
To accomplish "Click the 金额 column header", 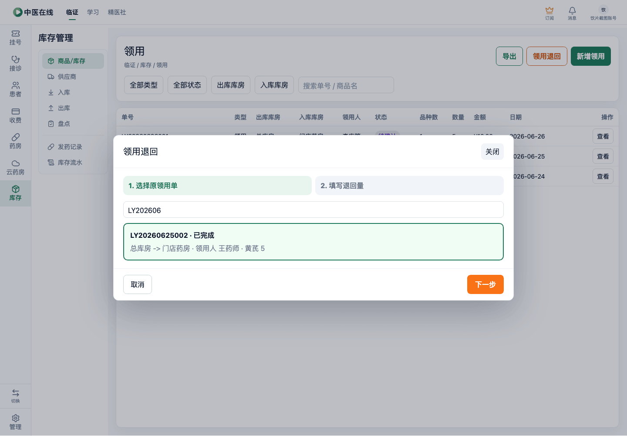I will [x=480, y=117].
